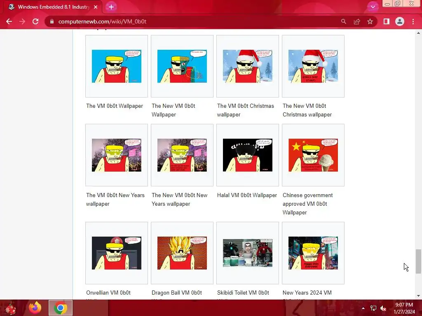Click caption 'New Years 2024 VM'
Viewport: 422px width, 316px height.
coord(307,293)
